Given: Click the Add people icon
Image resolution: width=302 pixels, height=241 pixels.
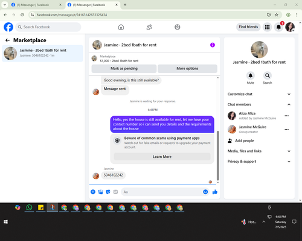Looking at the screenshot, I should pos(230,140).
